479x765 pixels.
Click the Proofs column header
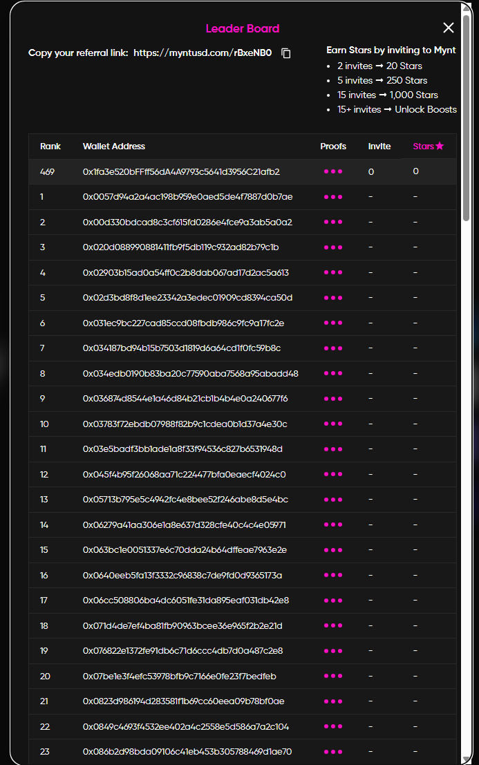333,147
